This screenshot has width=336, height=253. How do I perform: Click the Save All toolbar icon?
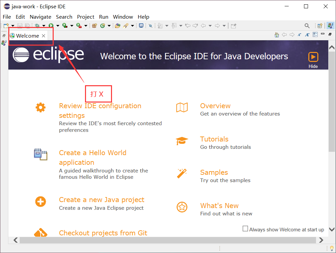(x=27, y=26)
